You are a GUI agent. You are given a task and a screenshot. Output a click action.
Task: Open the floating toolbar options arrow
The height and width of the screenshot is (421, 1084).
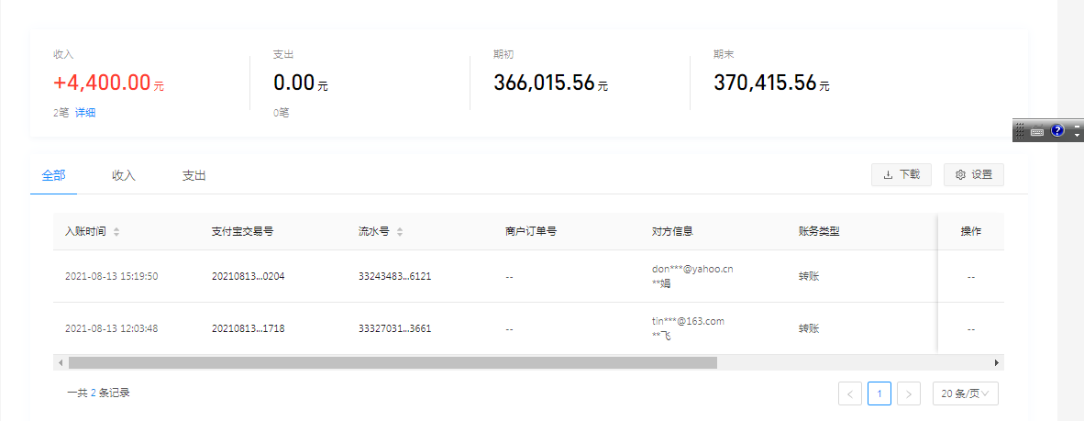[x=1077, y=136]
